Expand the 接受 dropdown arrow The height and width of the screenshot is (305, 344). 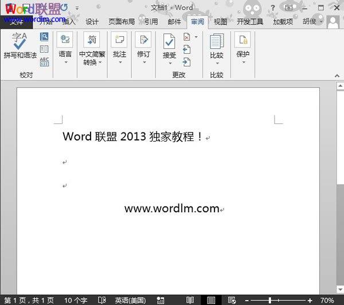(170, 64)
